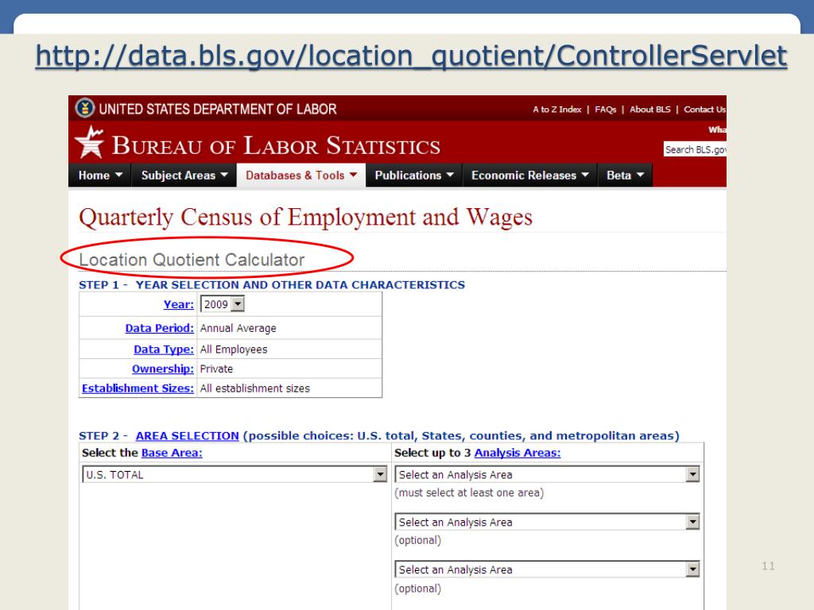Screen dimensions: 814x610
Task: Click the Department of Labor seal icon
Action: (85, 108)
